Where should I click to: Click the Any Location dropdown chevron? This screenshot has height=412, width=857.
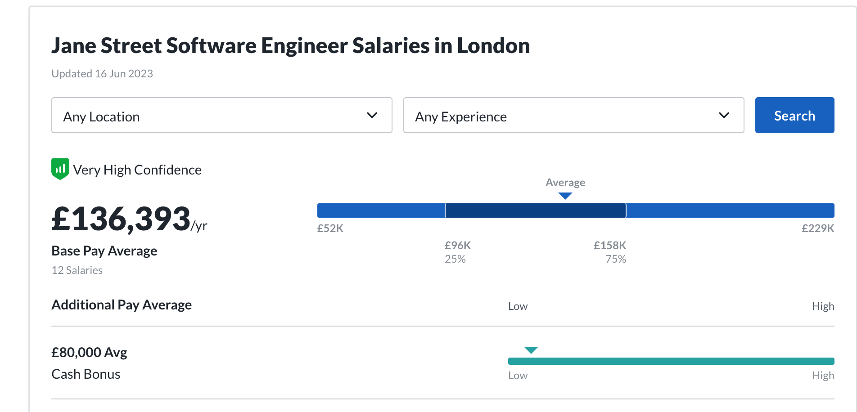[x=372, y=115]
